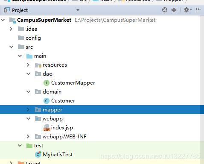Click the Customer class icon
204x164 pixels.
coord(46,101)
